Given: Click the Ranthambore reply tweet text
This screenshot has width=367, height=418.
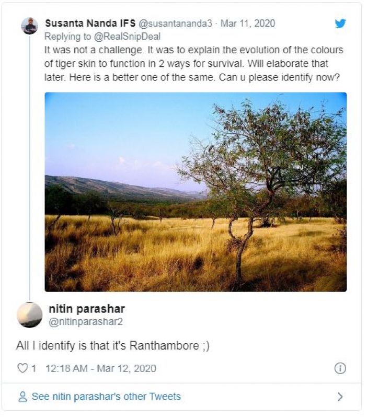Looking at the screenshot, I should tap(113, 346).
